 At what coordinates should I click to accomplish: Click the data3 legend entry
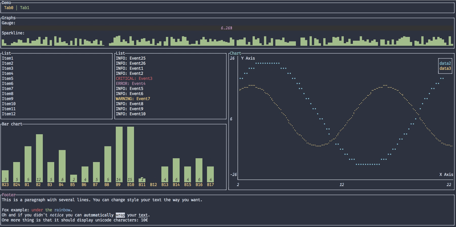click(445, 69)
